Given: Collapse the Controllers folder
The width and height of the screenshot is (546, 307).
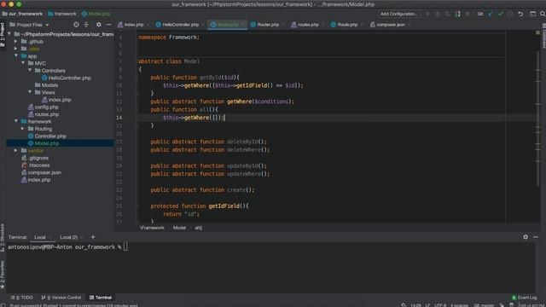Looking at the screenshot, I should [30, 70].
